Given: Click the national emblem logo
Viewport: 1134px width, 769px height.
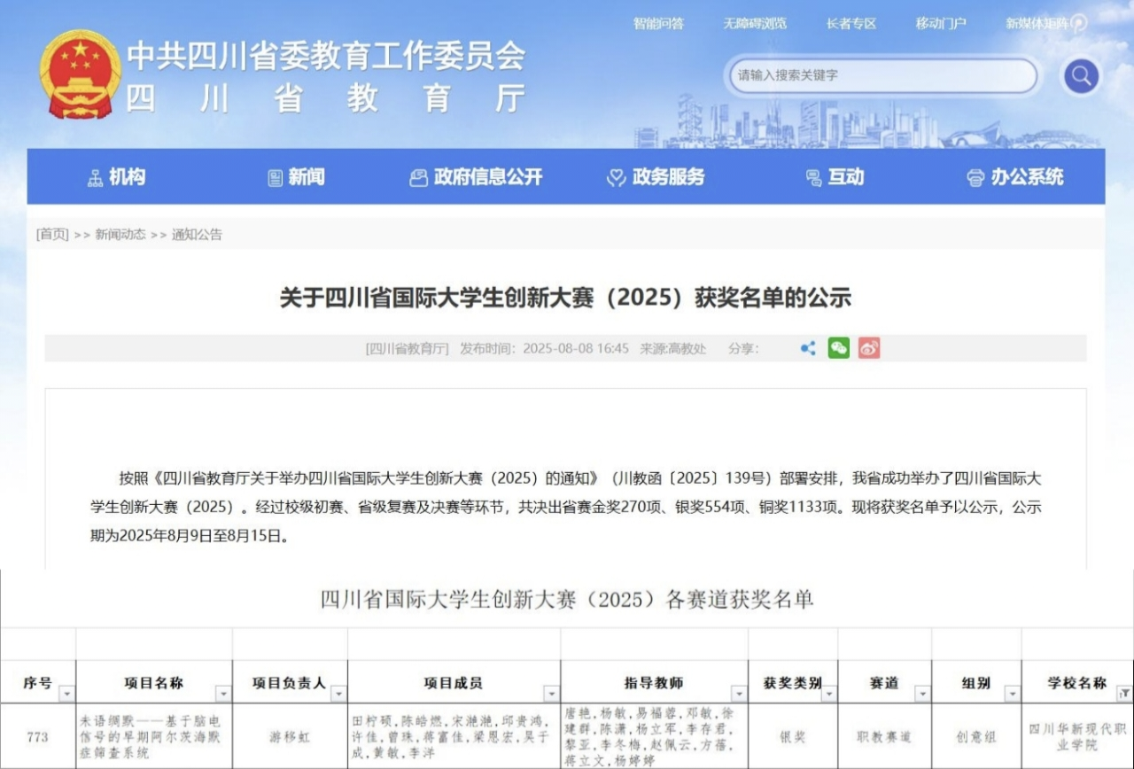Looking at the screenshot, I should pyautogui.click(x=80, y=74).
